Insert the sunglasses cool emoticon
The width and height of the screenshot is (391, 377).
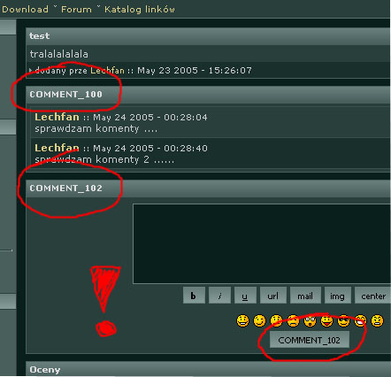click(343, 321)
